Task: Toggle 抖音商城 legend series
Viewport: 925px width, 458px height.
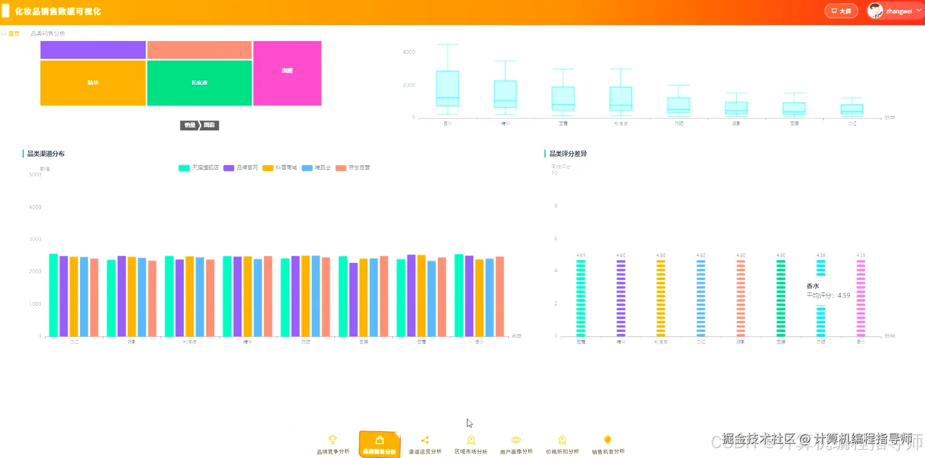Action: pos(280,168)
